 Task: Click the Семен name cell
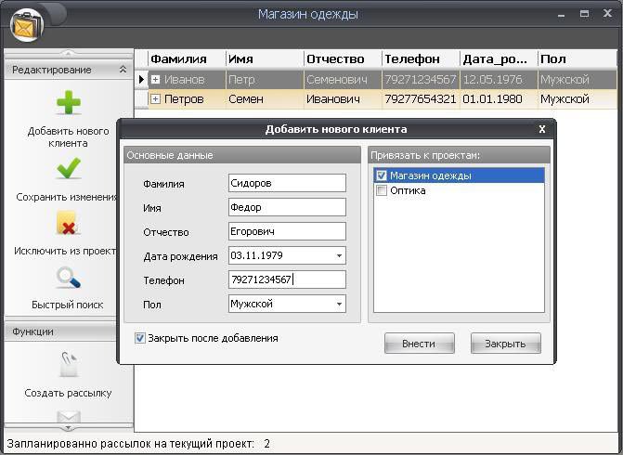[x=265, y=99]
